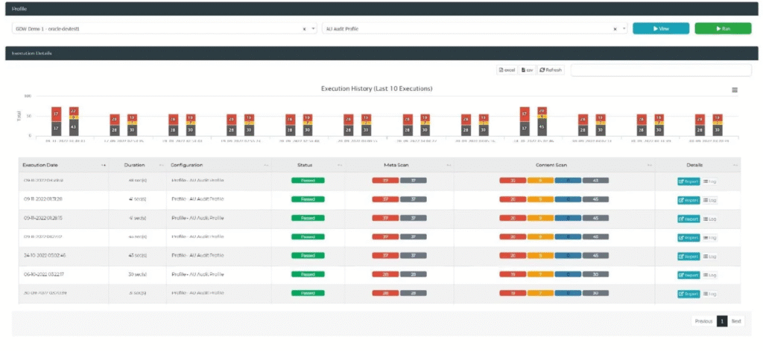This screenshot has width=763, height=351.
Task: Clear the AU Audit Profile selection
Action: (615, 29)
